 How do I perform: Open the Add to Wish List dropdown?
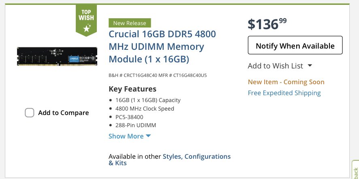(x=280, y=66)
